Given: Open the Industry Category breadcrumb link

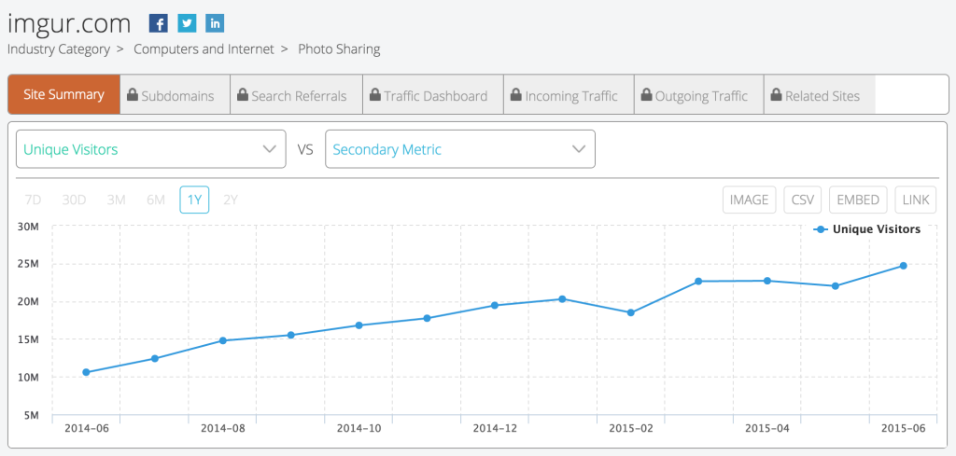Looking at the screenshot, I should pyautogui.click(x=59, y=49).
